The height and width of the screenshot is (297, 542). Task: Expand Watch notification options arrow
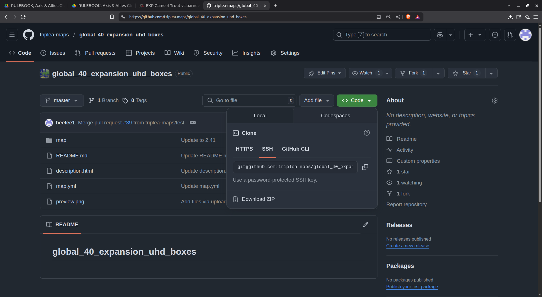[x=387, y=73]
